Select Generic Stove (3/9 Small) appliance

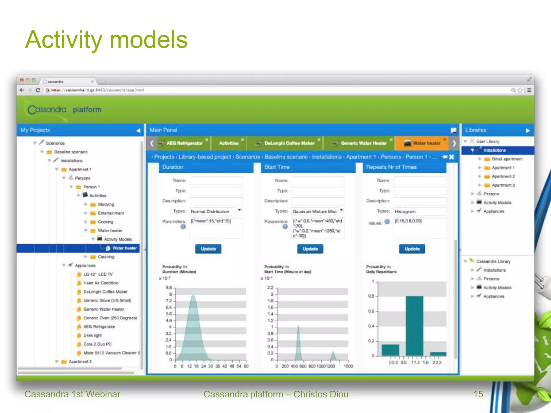pos(107,300)
